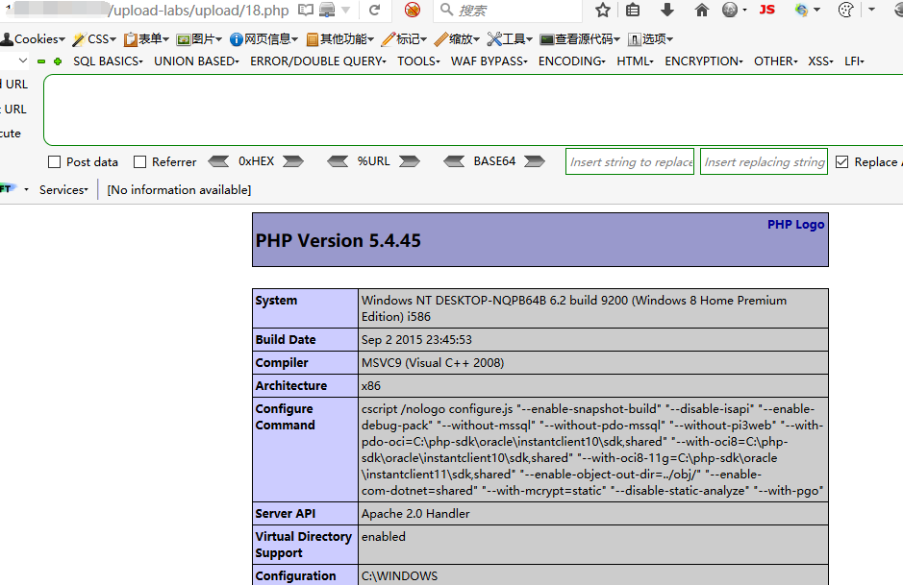Click the JS toggle icon in the toolbar
Screen dimensions: 903x585
(x=766, y=11)
